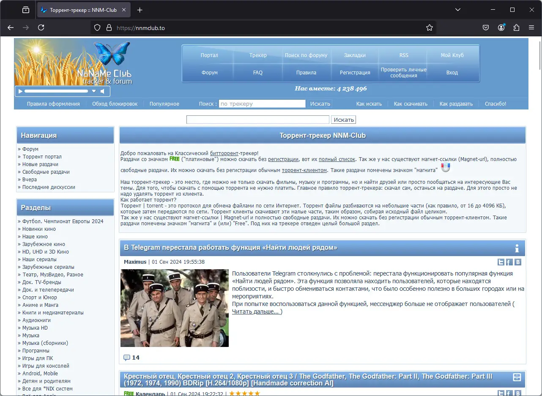Open Зарубежные сериалы section link
This screenshot has width=542, height=396.
point(48,267)
